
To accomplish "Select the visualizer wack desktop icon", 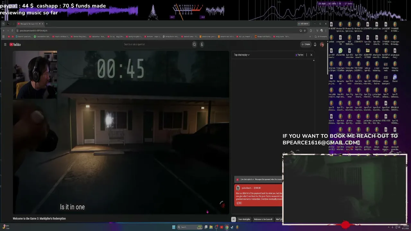I will (386, 66).
